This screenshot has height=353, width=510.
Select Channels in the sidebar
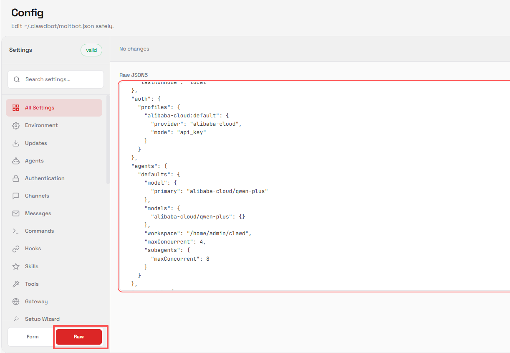54,196
